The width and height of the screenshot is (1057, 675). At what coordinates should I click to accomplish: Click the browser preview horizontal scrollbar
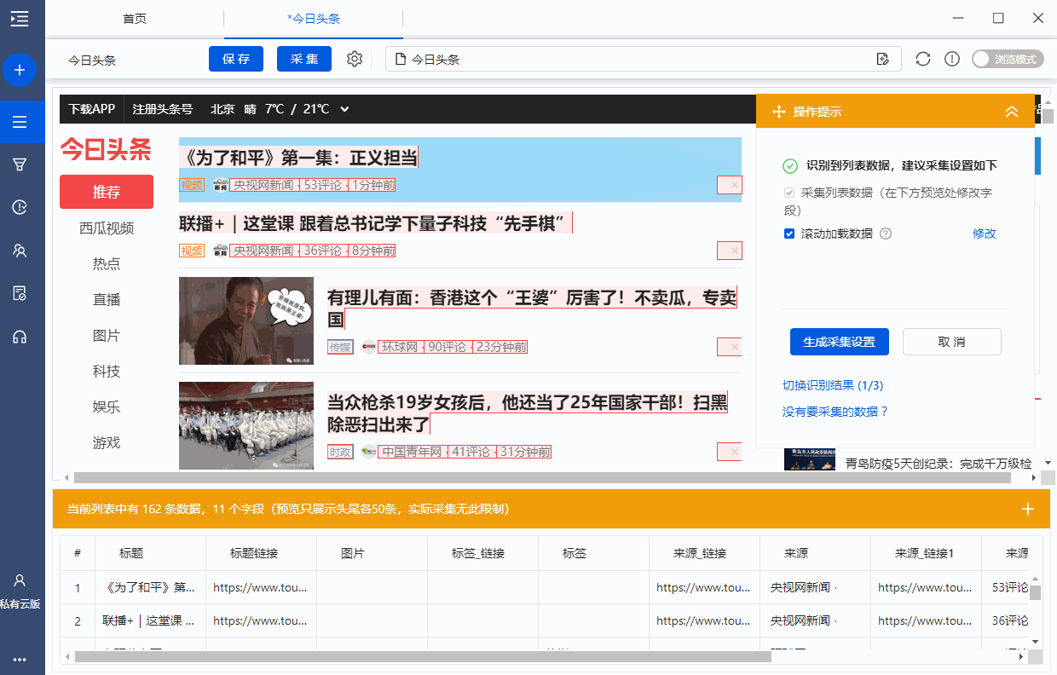tap(542, 478)
